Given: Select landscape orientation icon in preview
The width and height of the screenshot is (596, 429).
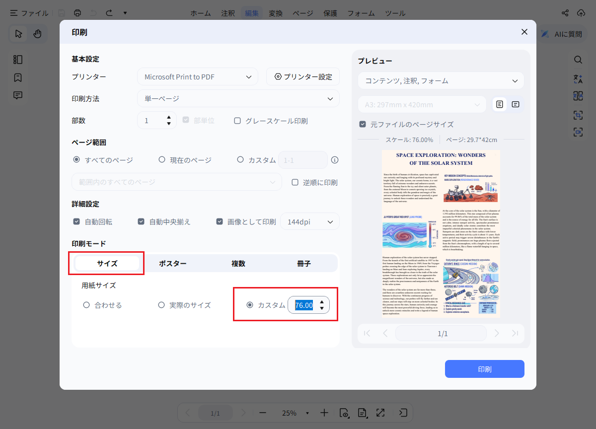Looking at the screenshot, I should pos(516,104).
